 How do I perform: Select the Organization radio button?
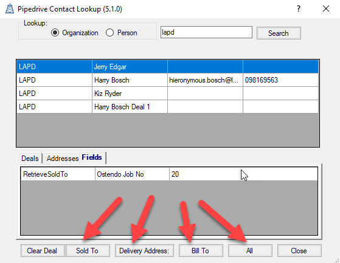[x=55, y=33]
